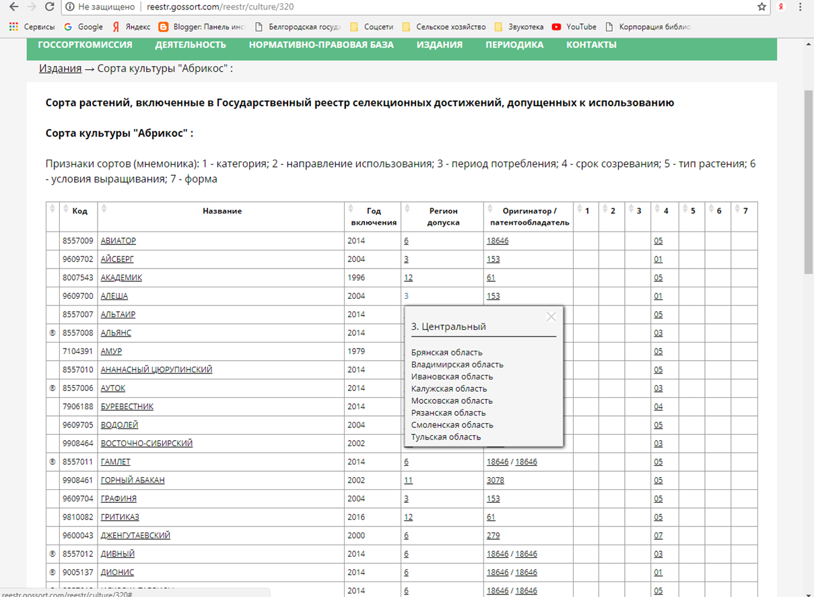Click the browser address bar
This screenshot has width=814, height=597.
tap(269, 7)
